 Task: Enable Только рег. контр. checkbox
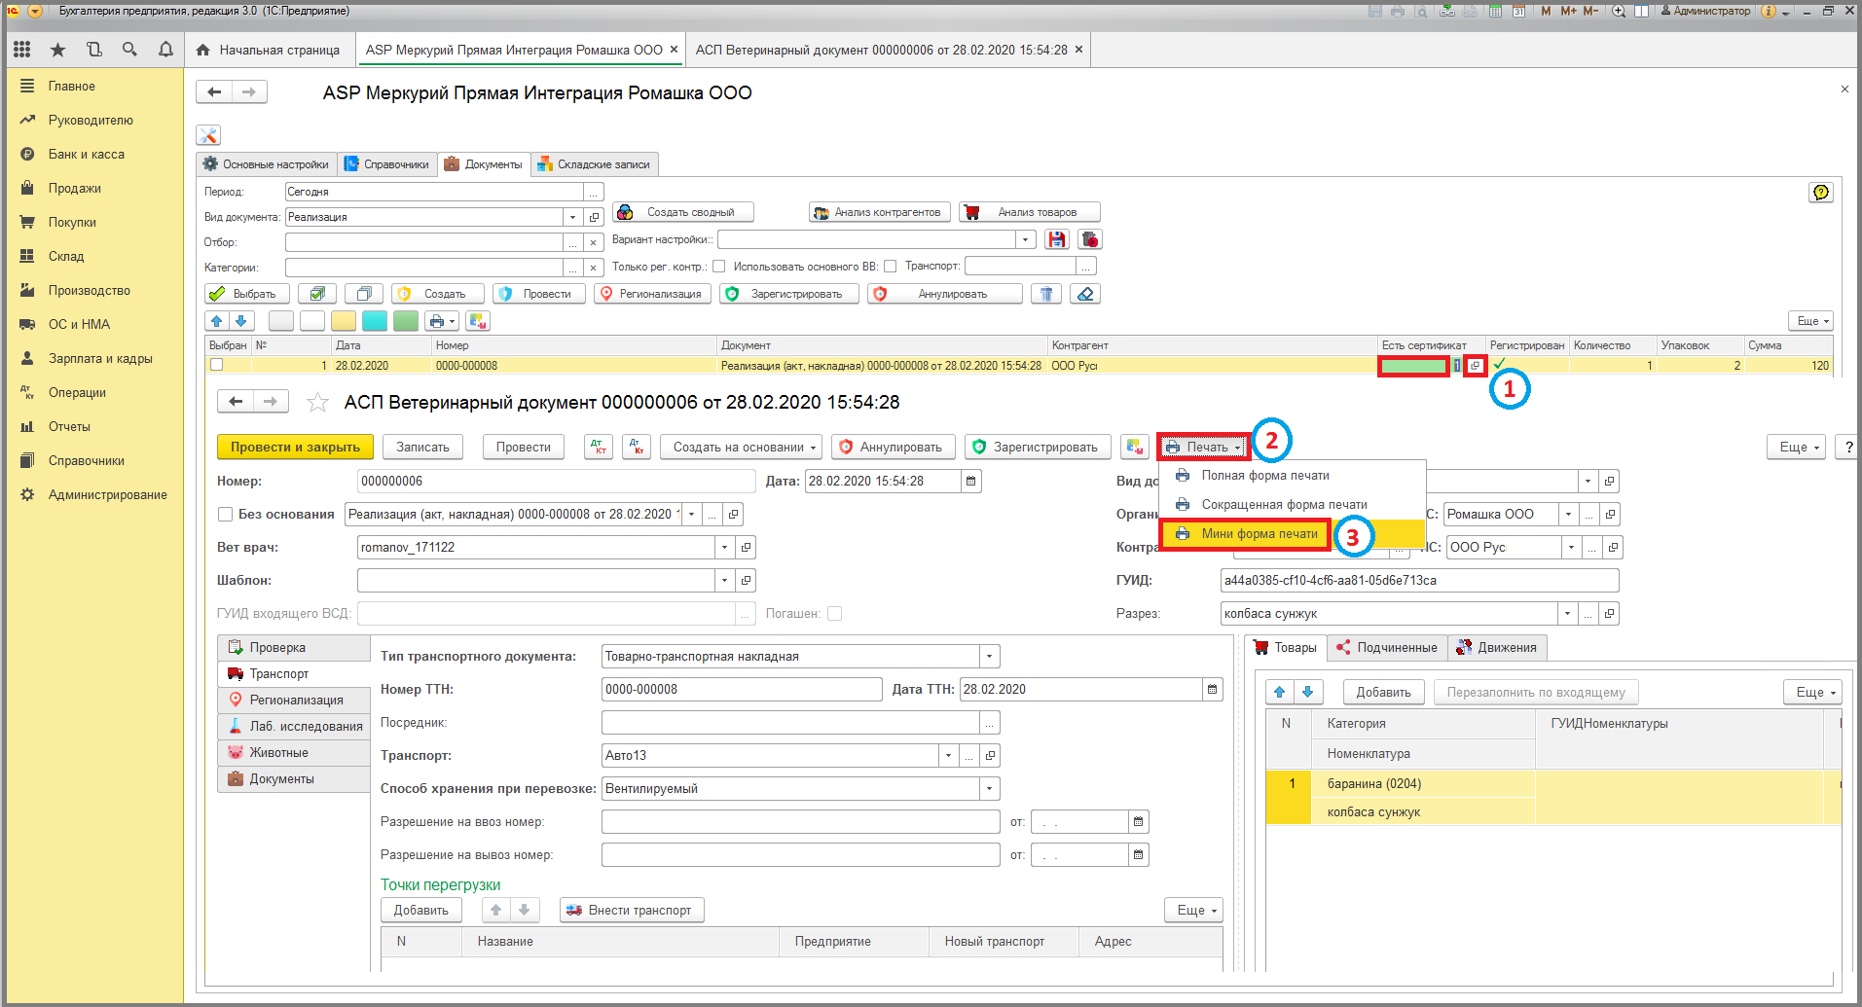pos(718,267)
